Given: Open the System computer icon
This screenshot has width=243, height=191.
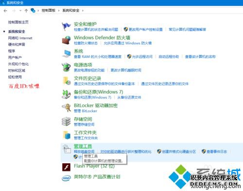Looking at the screenshot, I should (x=67, y=53).
